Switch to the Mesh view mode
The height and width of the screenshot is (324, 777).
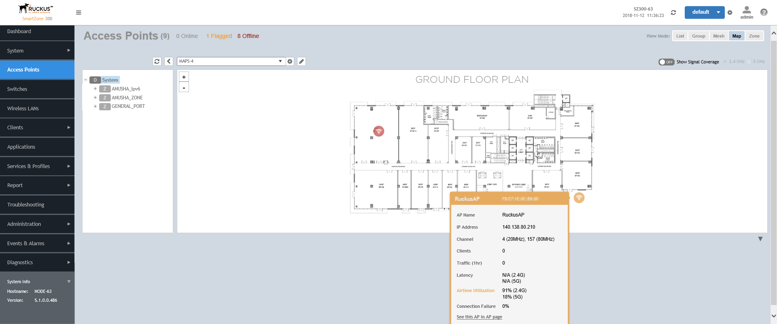coord(718,36)
